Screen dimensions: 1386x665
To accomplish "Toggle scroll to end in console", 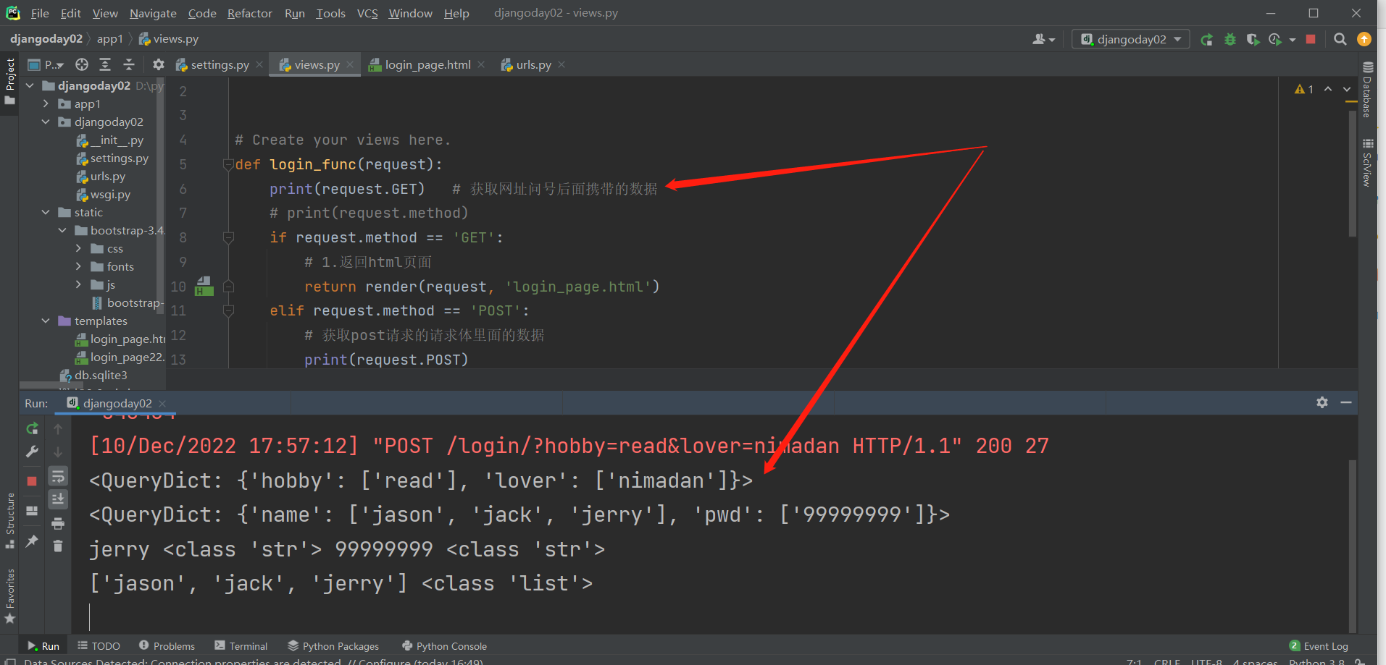I will [x=58, y=499].
